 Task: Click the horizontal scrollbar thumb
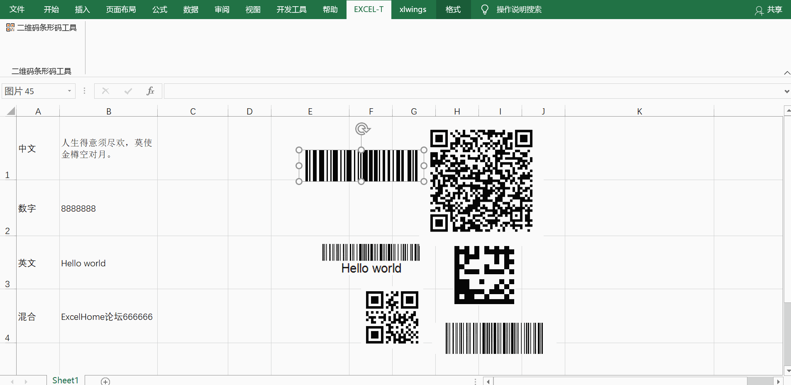tap(759, 381)
